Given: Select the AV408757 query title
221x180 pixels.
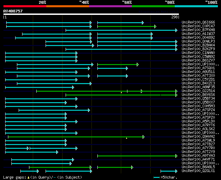Looking at the screenshot, I should click(x=13, y=11).
